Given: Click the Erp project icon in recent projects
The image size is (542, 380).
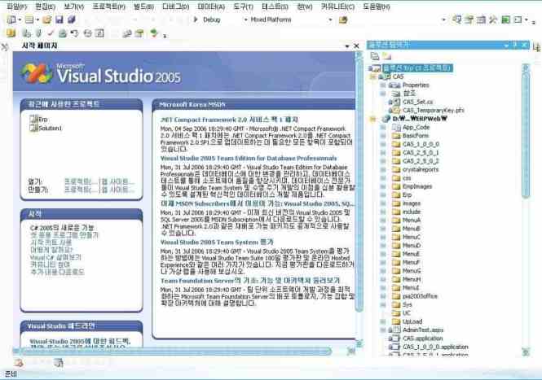Looking at the screenshot, I should tap(33, 119).
